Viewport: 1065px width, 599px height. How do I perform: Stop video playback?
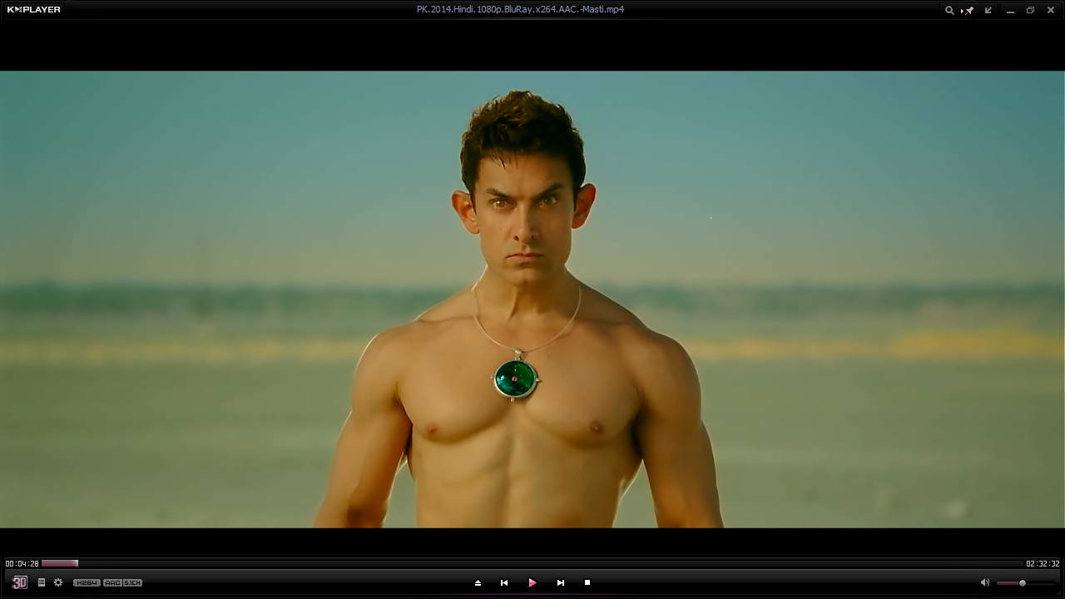pyautogui.click(x=587, y=582)
